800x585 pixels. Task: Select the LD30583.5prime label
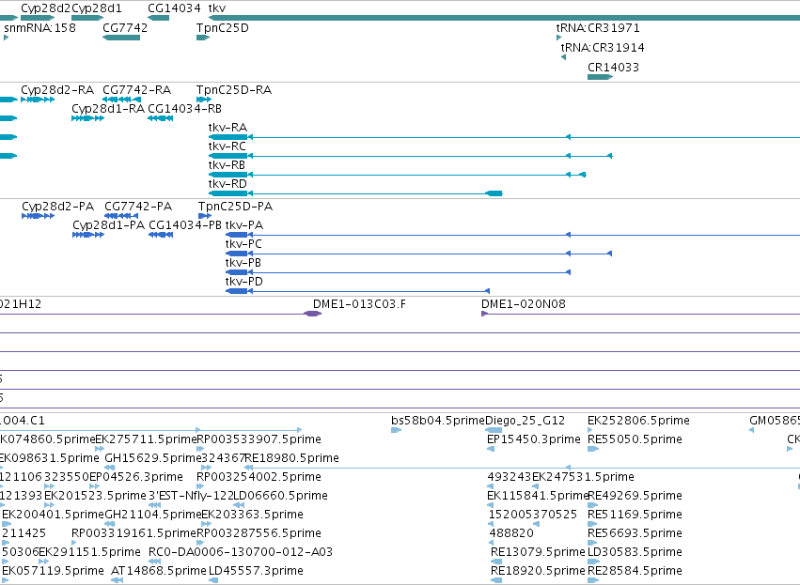635,552
